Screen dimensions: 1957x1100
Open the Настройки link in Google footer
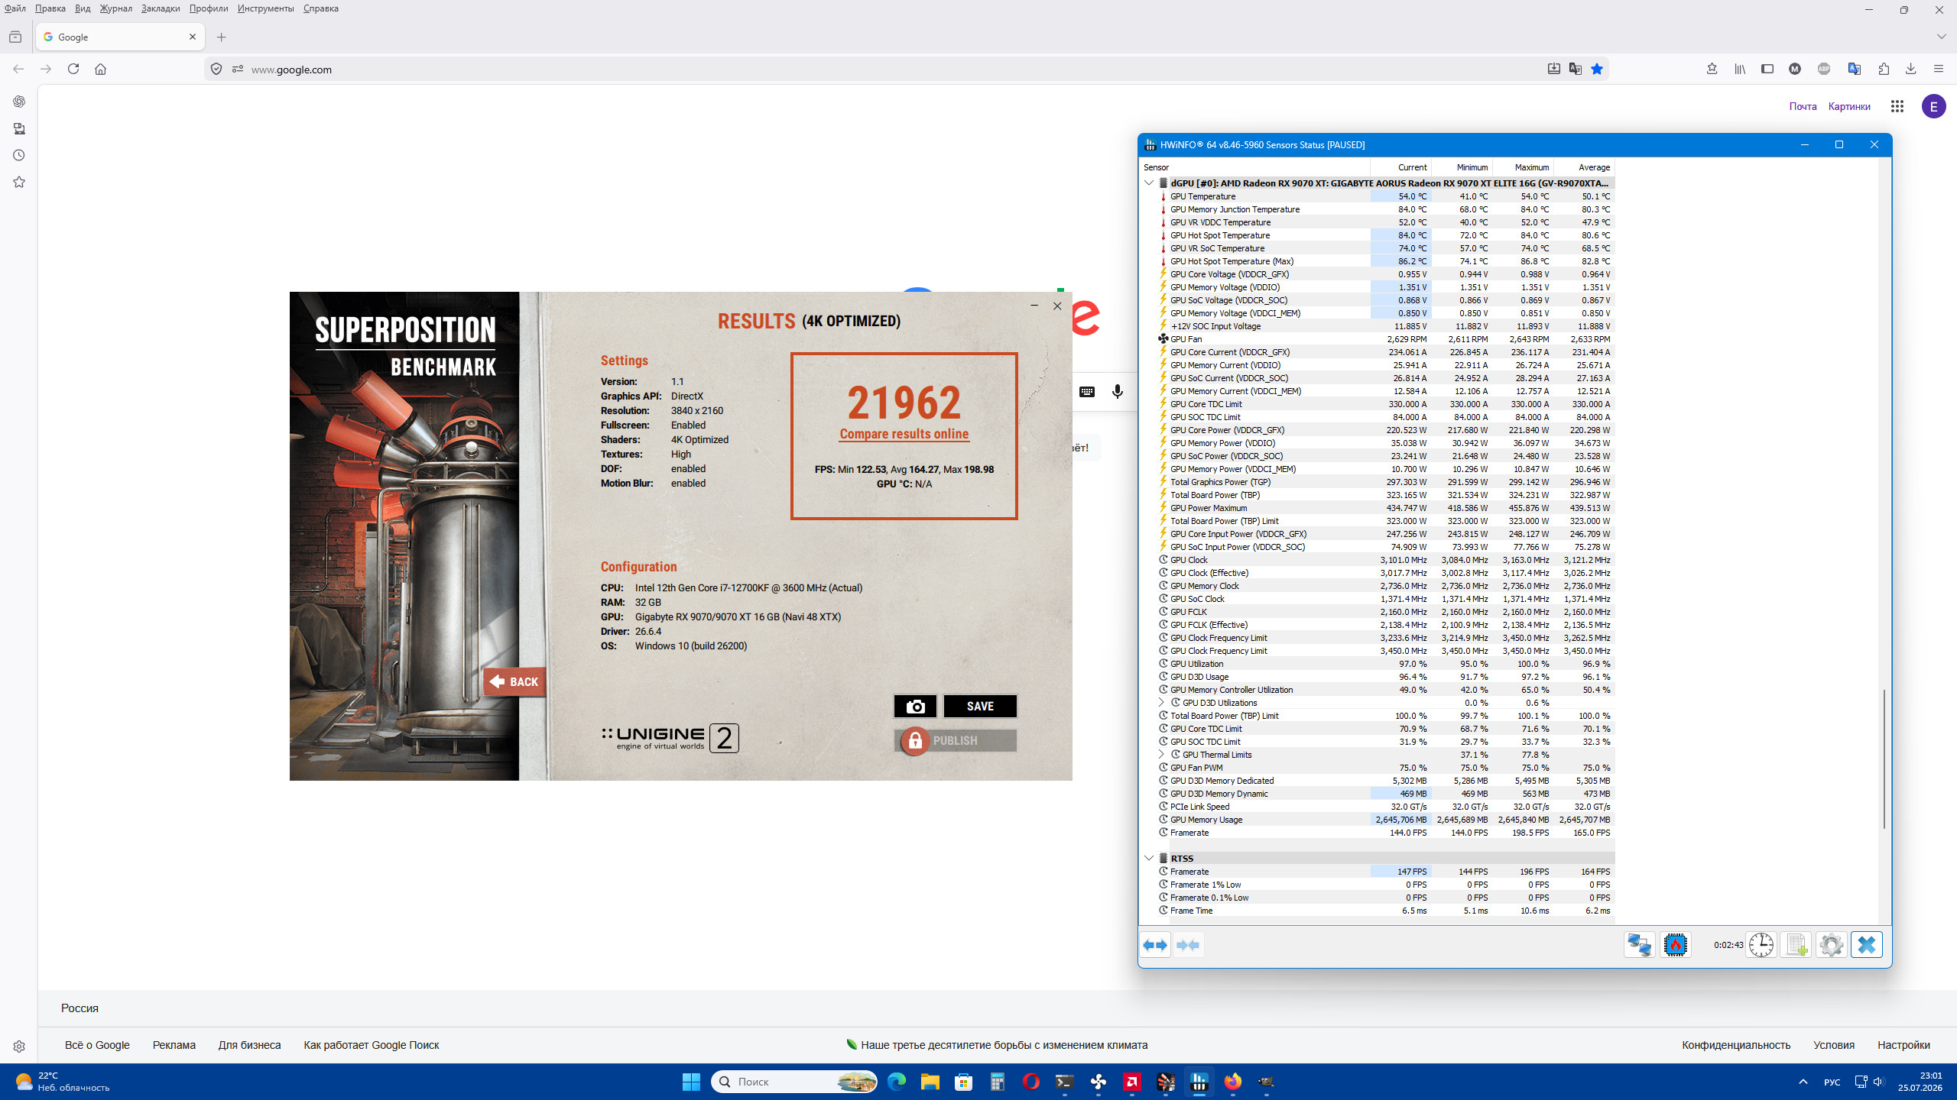coord(1903,1045)
